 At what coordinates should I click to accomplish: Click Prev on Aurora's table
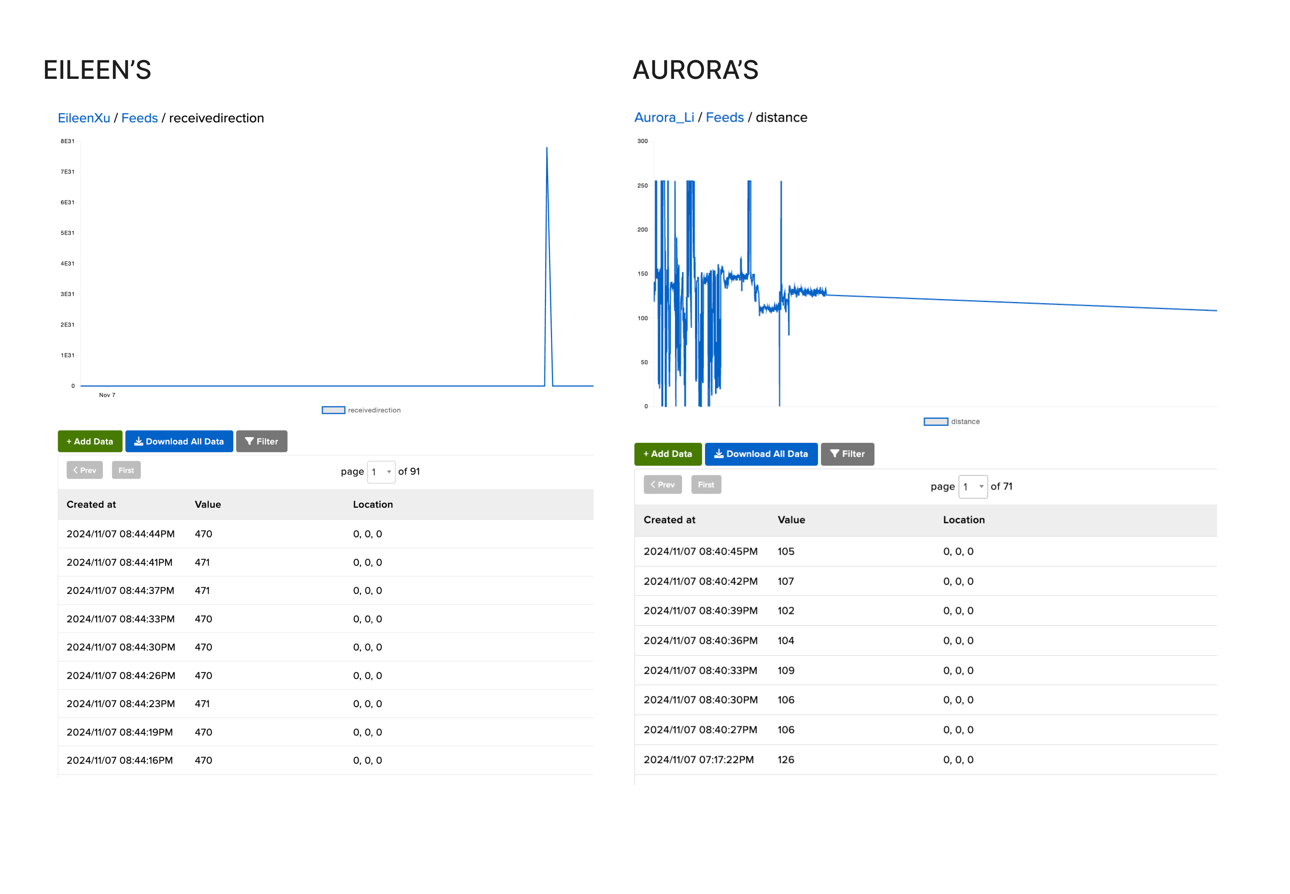pos(662,485)
